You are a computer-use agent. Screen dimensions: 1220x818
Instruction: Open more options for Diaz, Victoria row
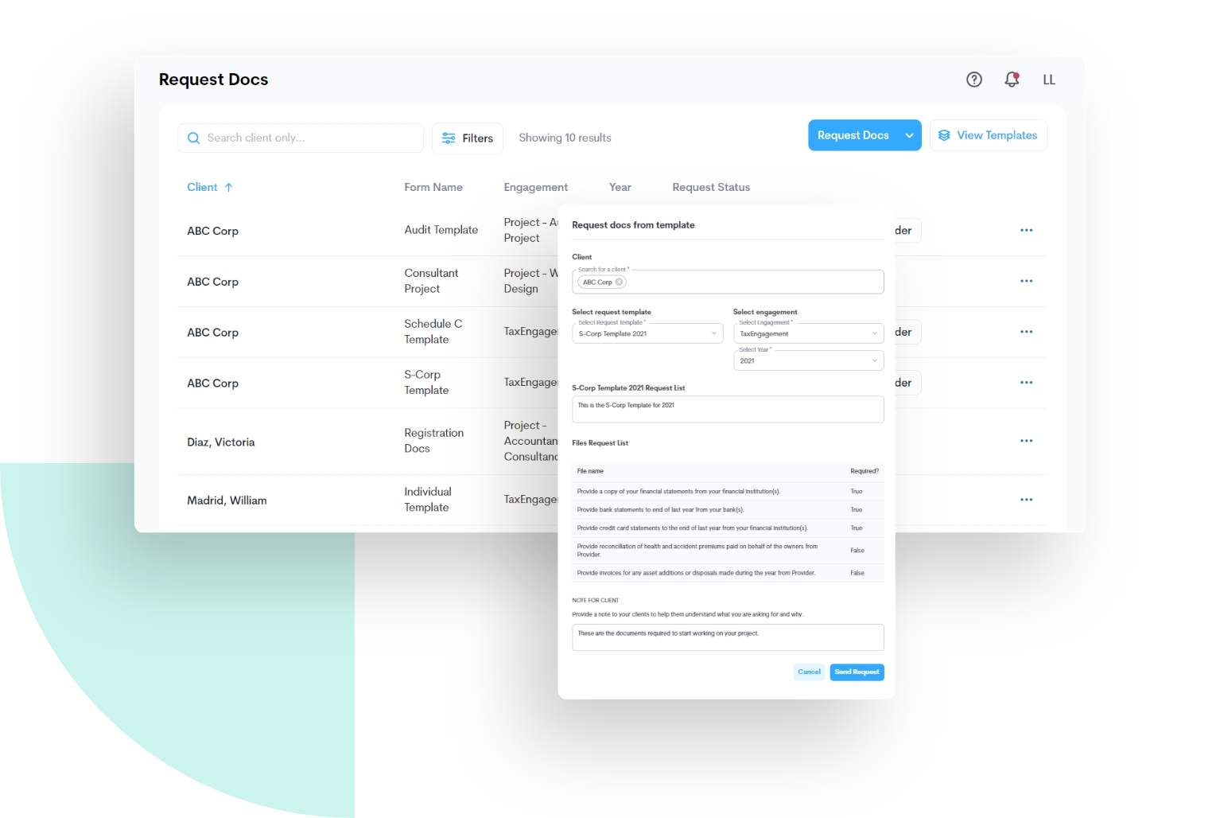pos(1026,441)
